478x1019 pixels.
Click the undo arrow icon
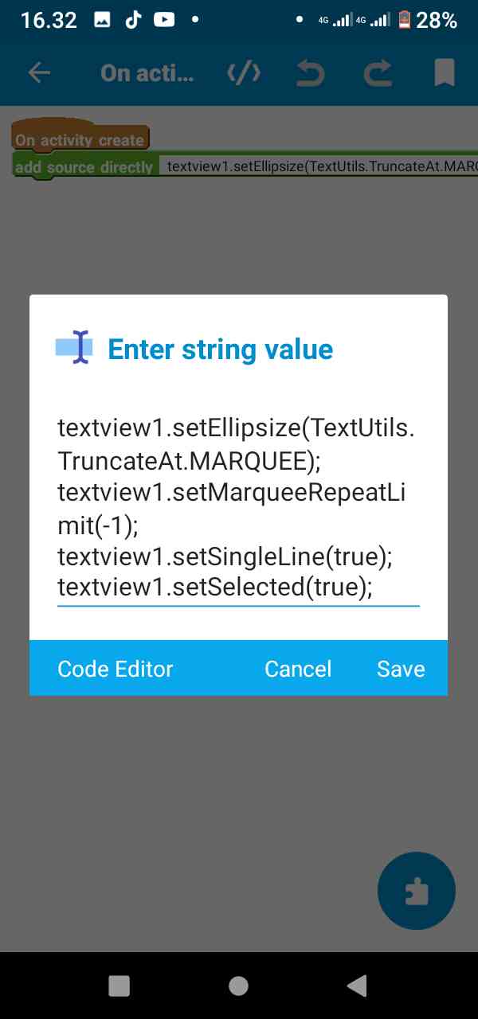coord(311,73)
